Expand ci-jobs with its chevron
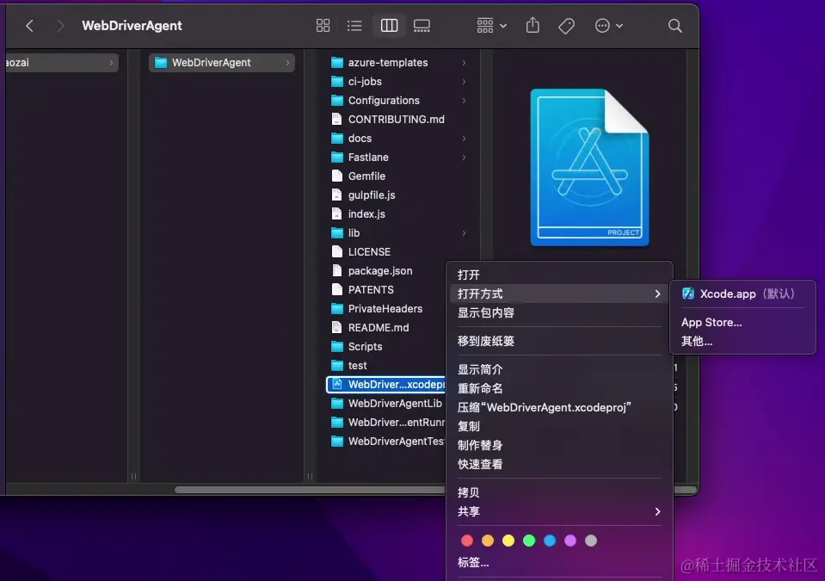 click(x=464, y=82)
